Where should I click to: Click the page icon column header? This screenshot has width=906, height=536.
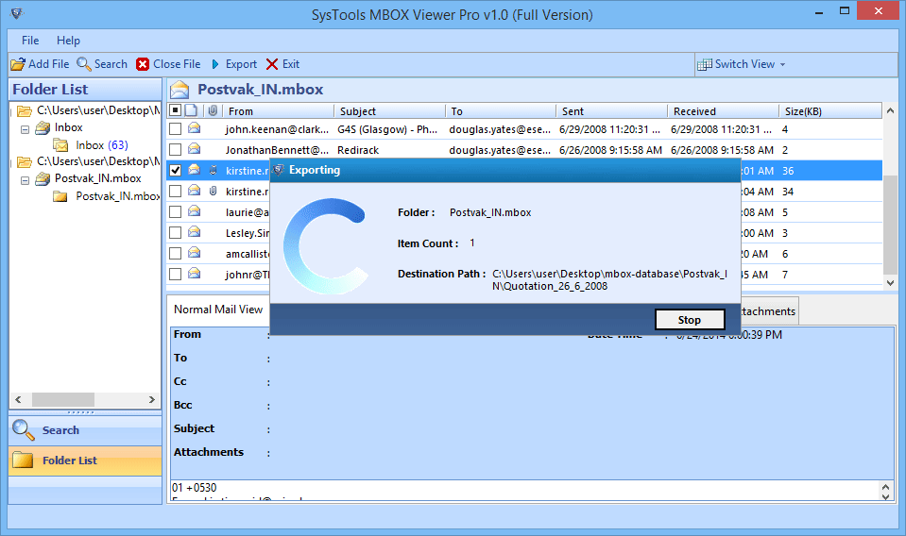pos(191,110)
